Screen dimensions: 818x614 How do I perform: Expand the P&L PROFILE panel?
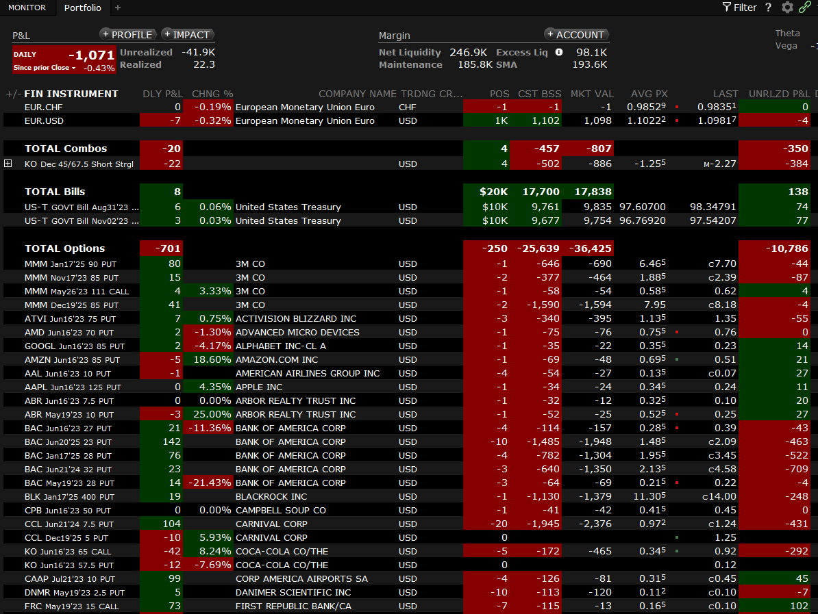[128, 34]
